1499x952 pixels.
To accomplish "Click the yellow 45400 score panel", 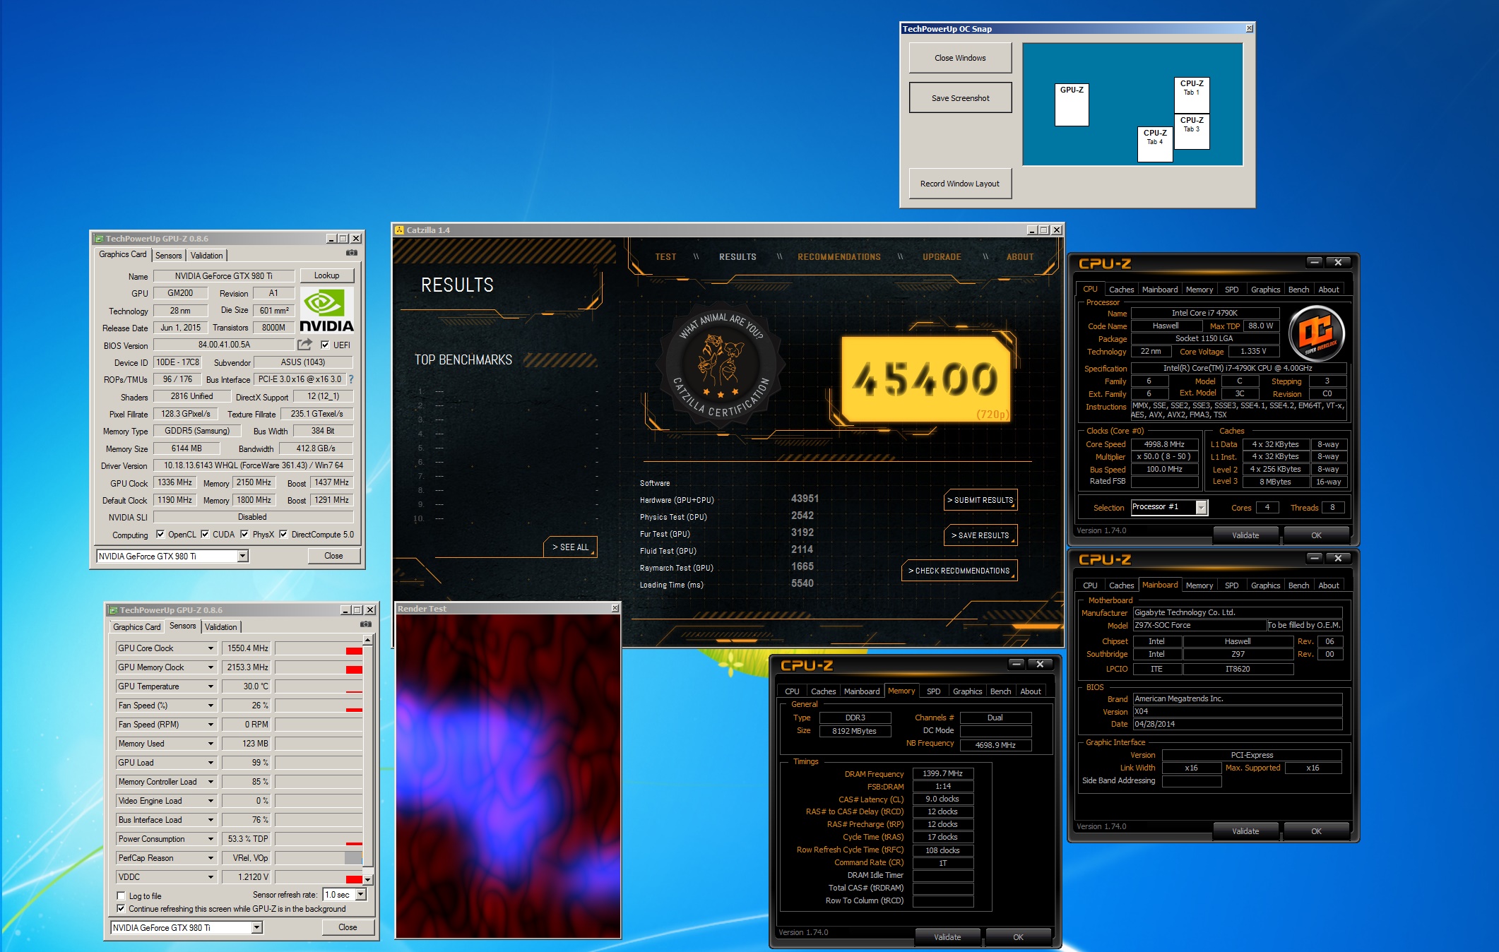I will 926,379.
